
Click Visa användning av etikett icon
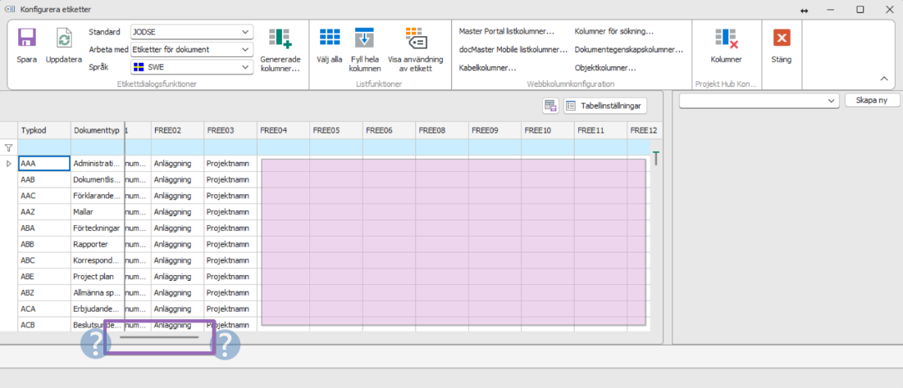click(416, 38)
